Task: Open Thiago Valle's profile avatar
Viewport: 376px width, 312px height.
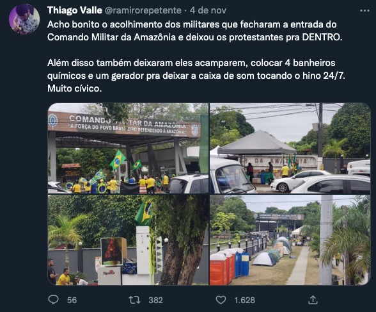Action: [x=24, y=19]
